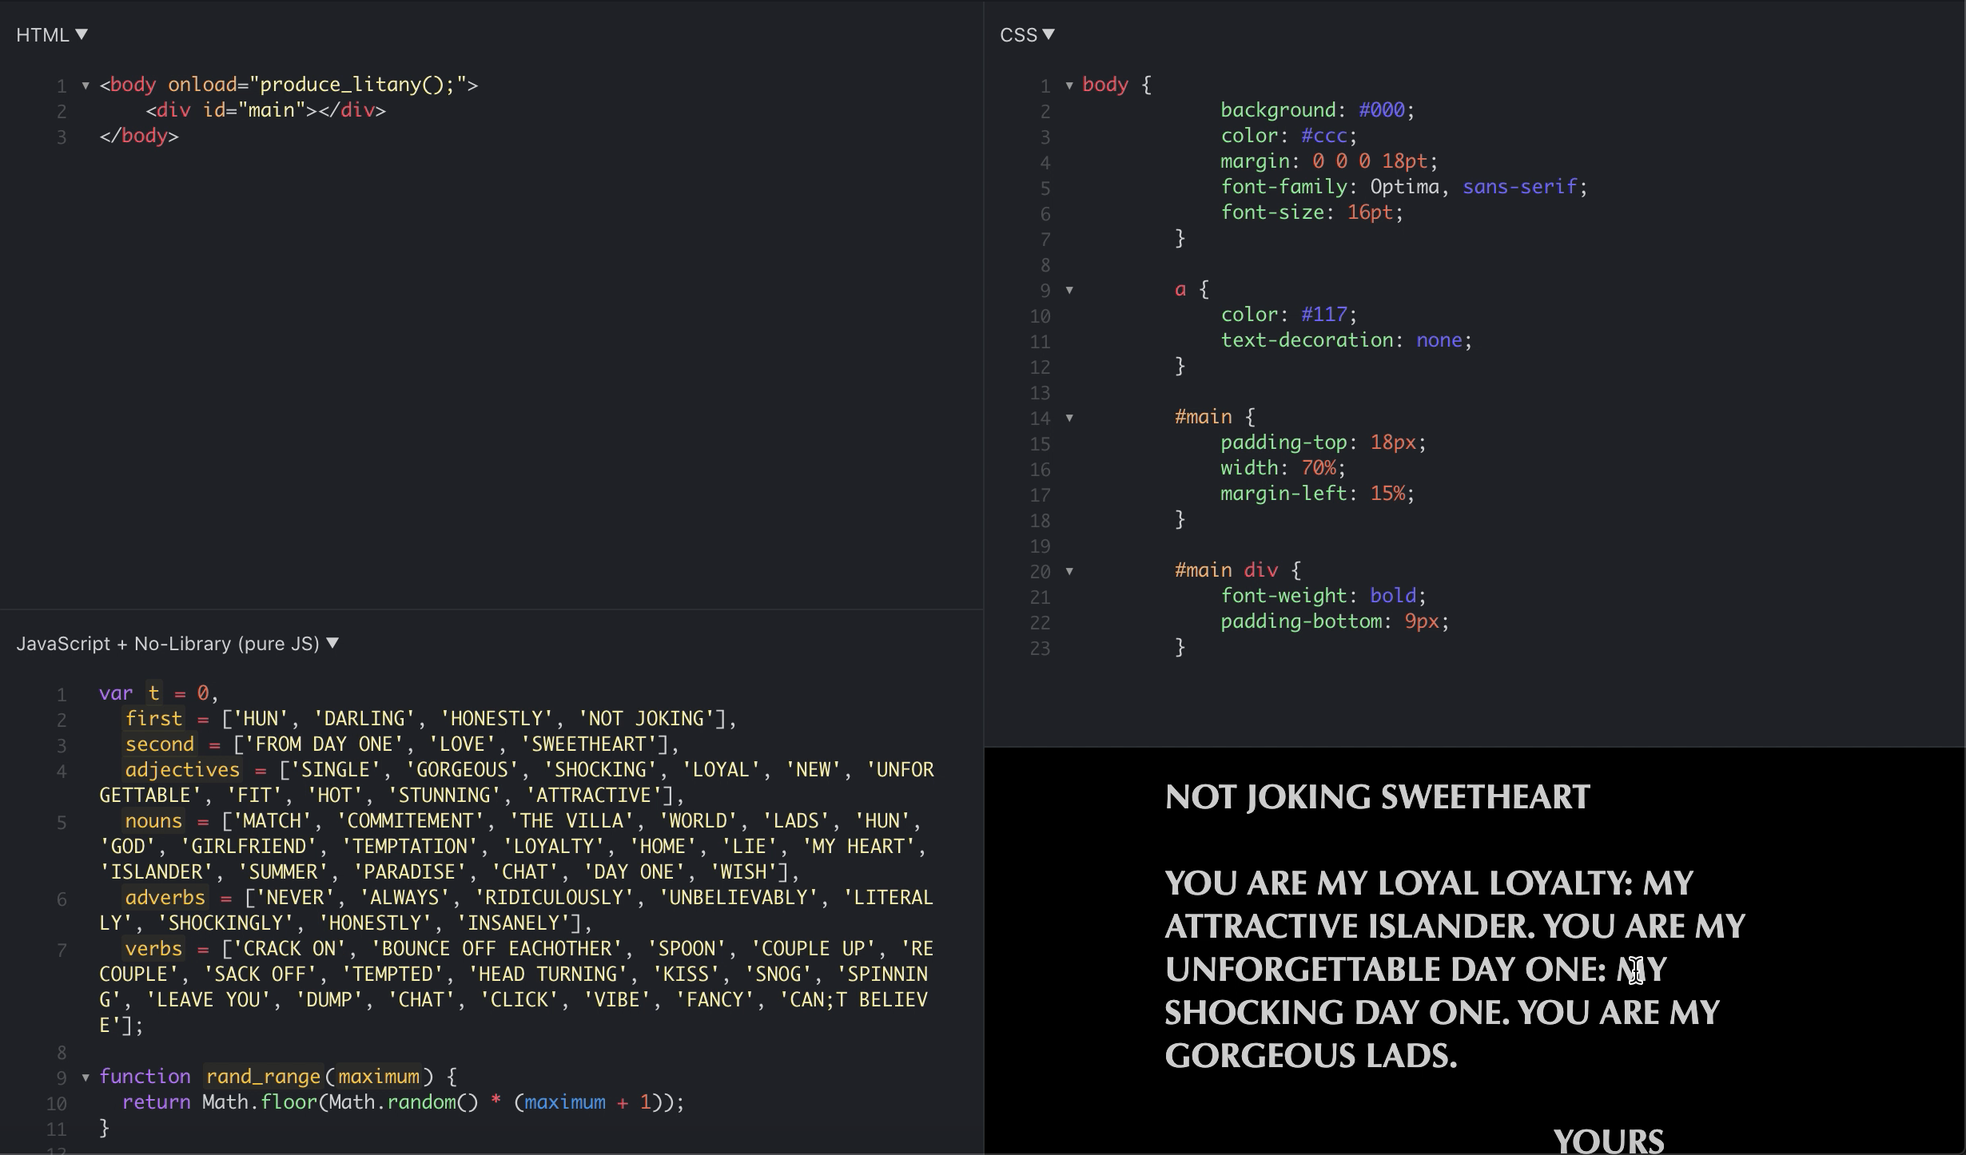The height and width of the screenshot is (1155, 1966).
Task: Click the 'COMMITEMENT' string in nouns array
Action: 410,820
